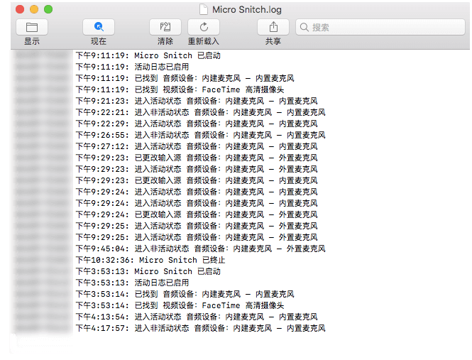This screenshot has height=360, width=472.
Task: Minimize the log window with yellow button
Action: (34, 9)
